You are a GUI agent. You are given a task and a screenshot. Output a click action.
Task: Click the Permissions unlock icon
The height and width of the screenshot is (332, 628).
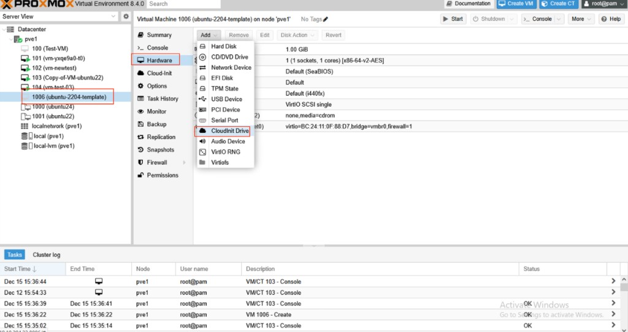pos(140,175)
